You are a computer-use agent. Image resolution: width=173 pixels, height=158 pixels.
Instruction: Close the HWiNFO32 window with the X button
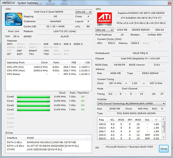[170, 3]
